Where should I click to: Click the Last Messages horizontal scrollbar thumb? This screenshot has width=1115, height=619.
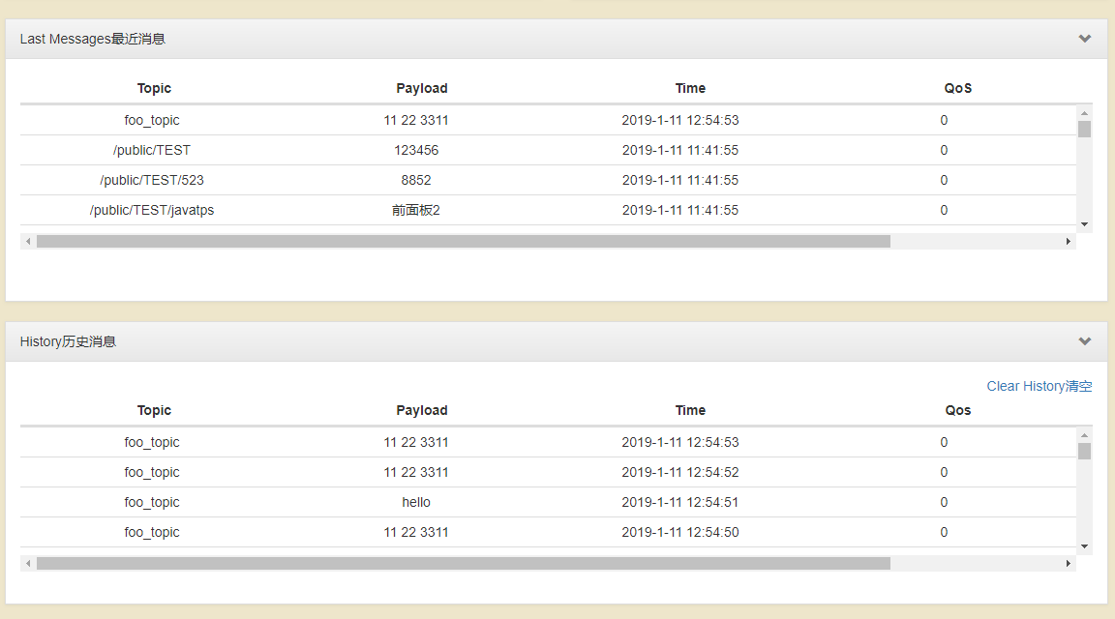pos(463,241)
